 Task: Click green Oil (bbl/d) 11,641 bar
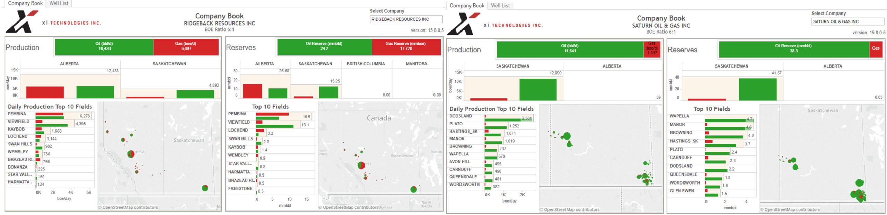[x=570, y=49]
